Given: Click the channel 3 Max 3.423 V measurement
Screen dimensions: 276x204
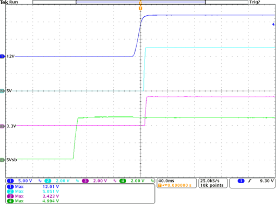Looking at the screenshot, I should pos(33,196).
